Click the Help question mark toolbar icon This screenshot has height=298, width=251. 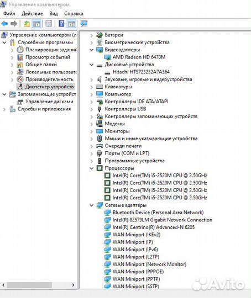(61, 24)
